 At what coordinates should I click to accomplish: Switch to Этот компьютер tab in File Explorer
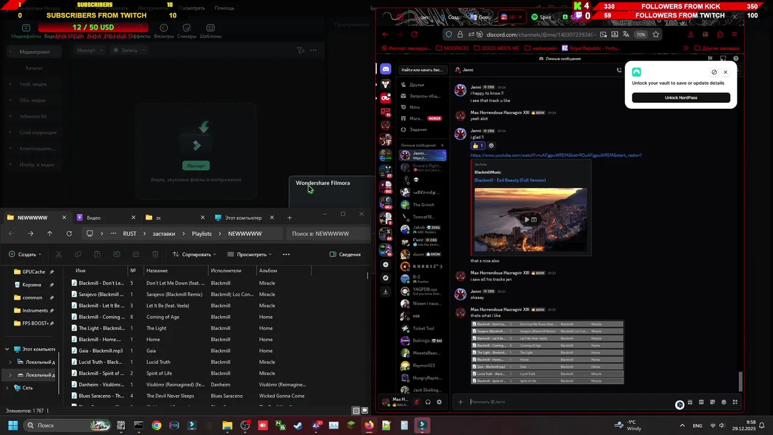click(x=243, y=217)
